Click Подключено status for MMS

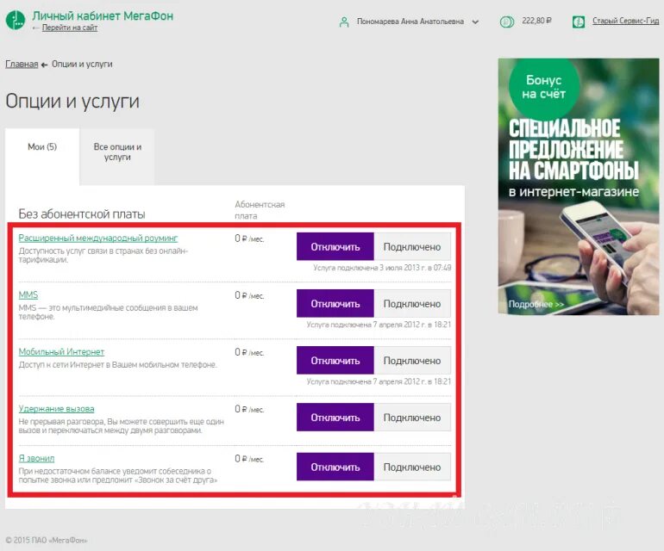[x=412, y=304]
